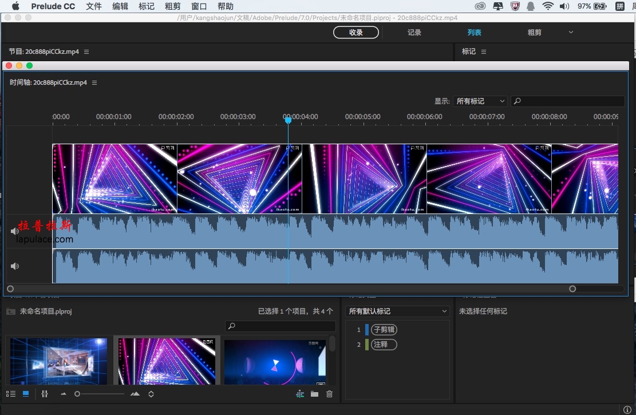Click the curly braces icon in project toolbar

(45, 394)
